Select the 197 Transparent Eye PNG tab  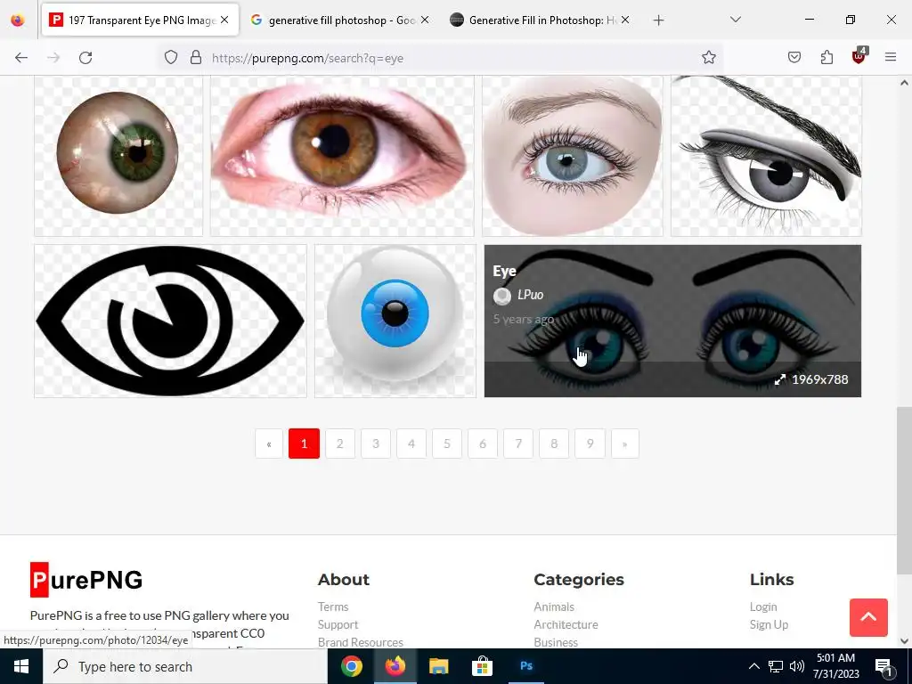pos(140,20)
